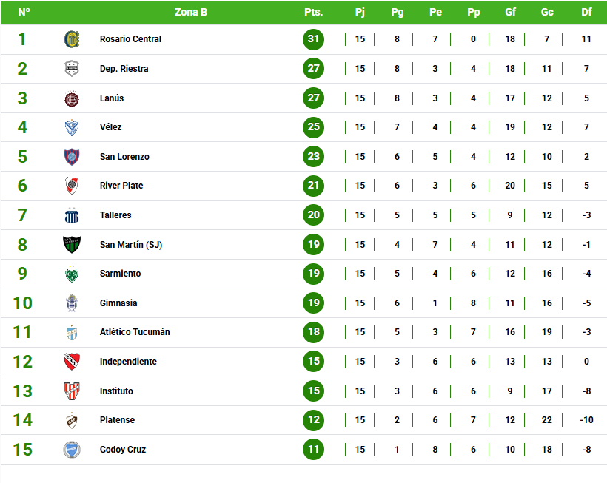The height and width of the screenshot is (483, 607).
Task: Click the Lanús club crest
Action: coord(72,98)
